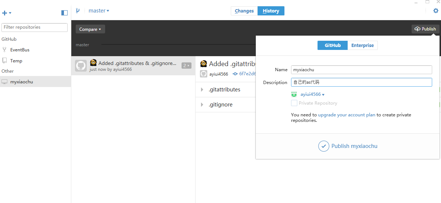Expand the .gitignore file diff
Screen dimensions: 441x203
[x=202, y=105]
